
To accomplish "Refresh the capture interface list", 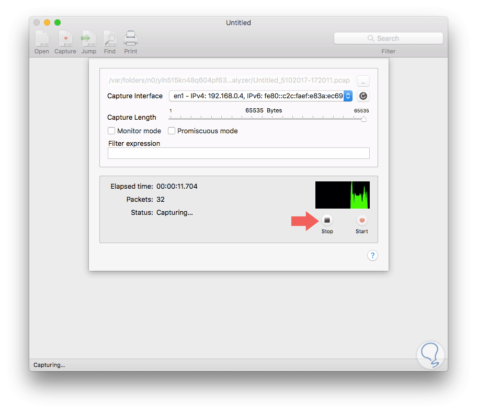I will point(363,96).
